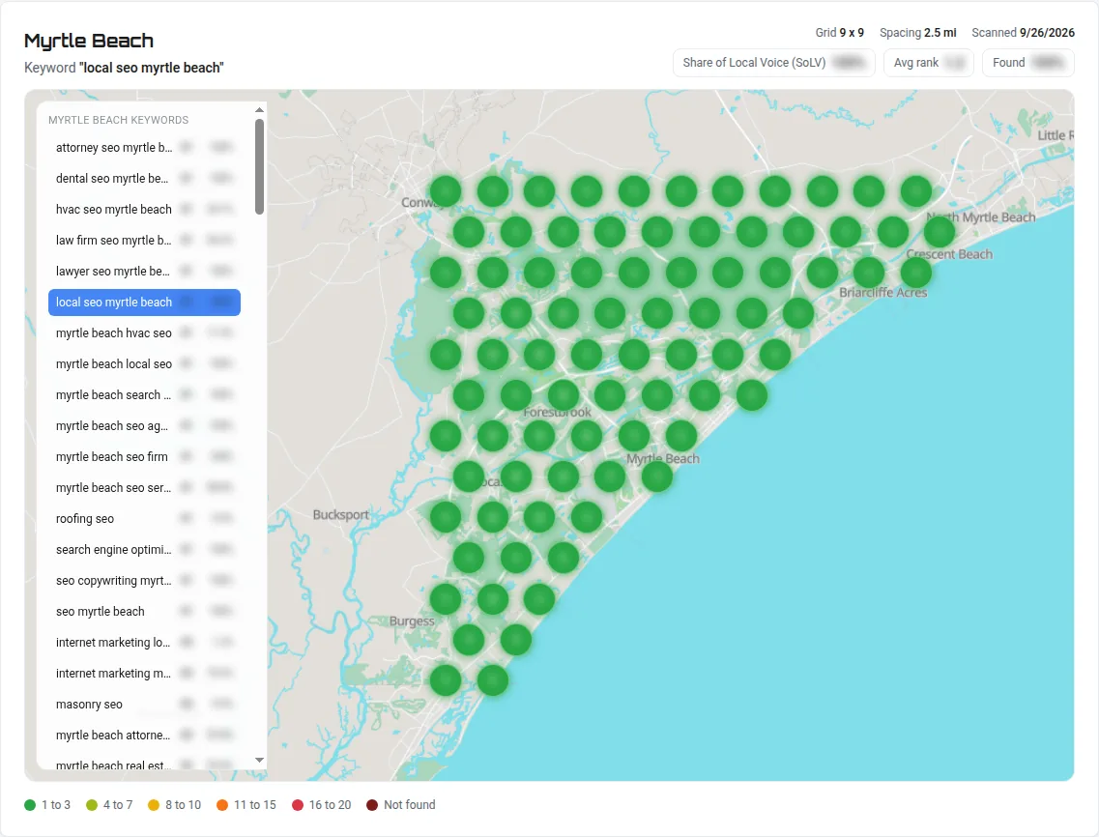Select keyword 'law firm seo myrtle b...'
This screenshot has height=837, width=1099.
(144, 240)
